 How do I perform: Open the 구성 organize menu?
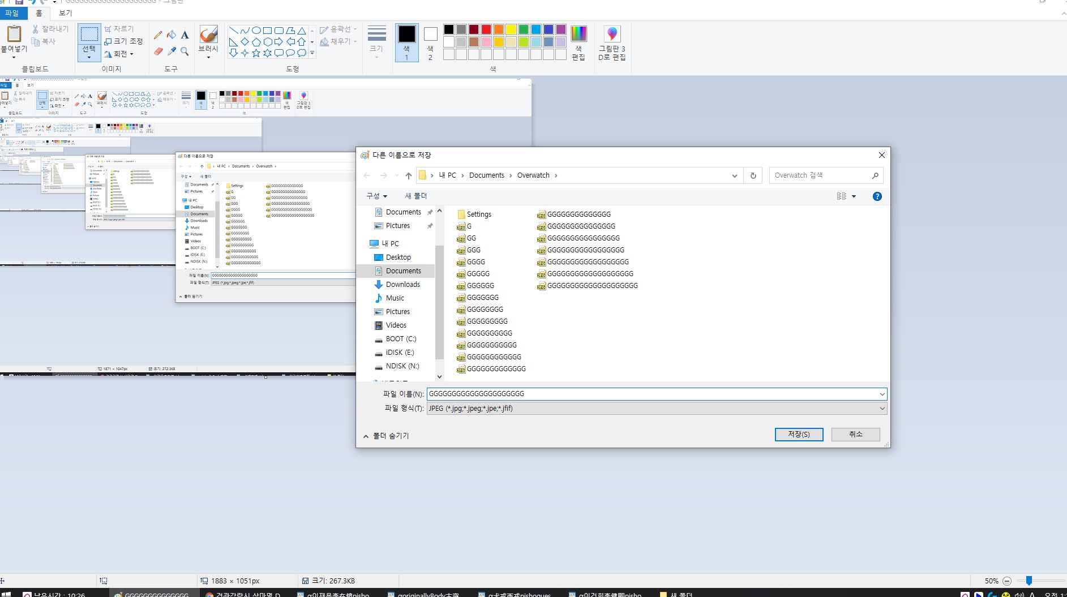376,196
